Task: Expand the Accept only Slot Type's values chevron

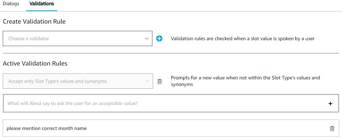Action: 148,81
